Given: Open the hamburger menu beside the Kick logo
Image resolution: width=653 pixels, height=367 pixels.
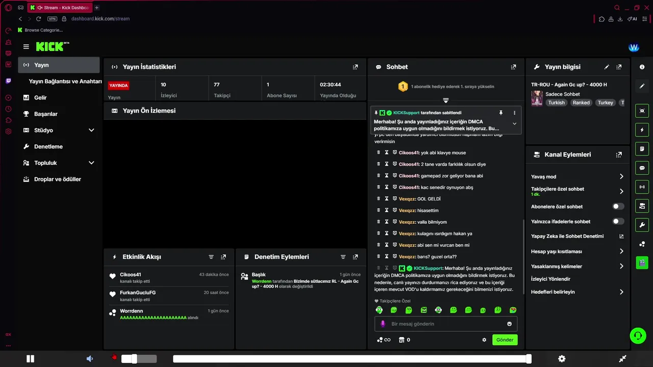Looking at the screenshot, I should coord(26,46).
